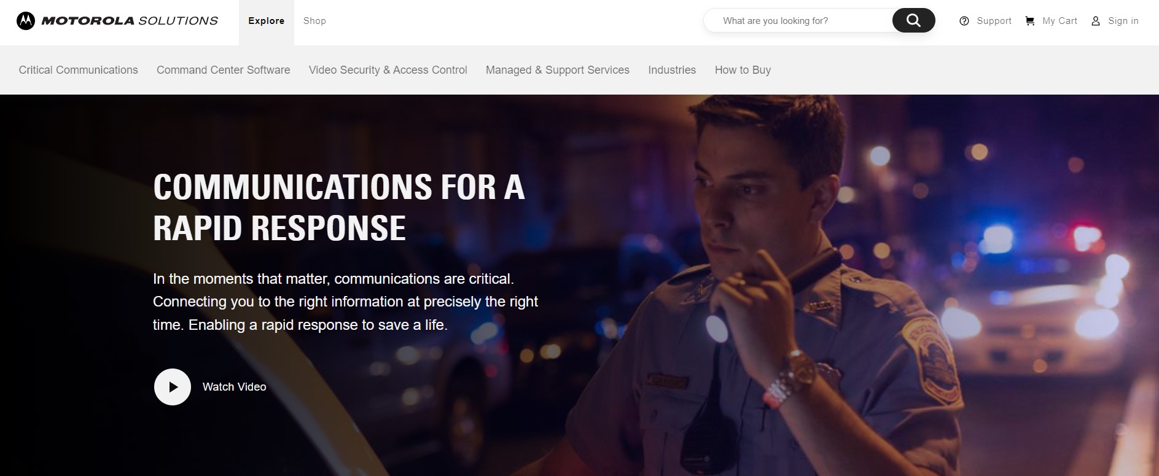The image size is (1159, 476).
Task: Open the My Cart link
Action: tap(1059, 21)
